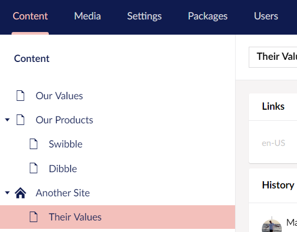Select the Content section tab
The image size is (297, 232).
[x=30, y=16]
